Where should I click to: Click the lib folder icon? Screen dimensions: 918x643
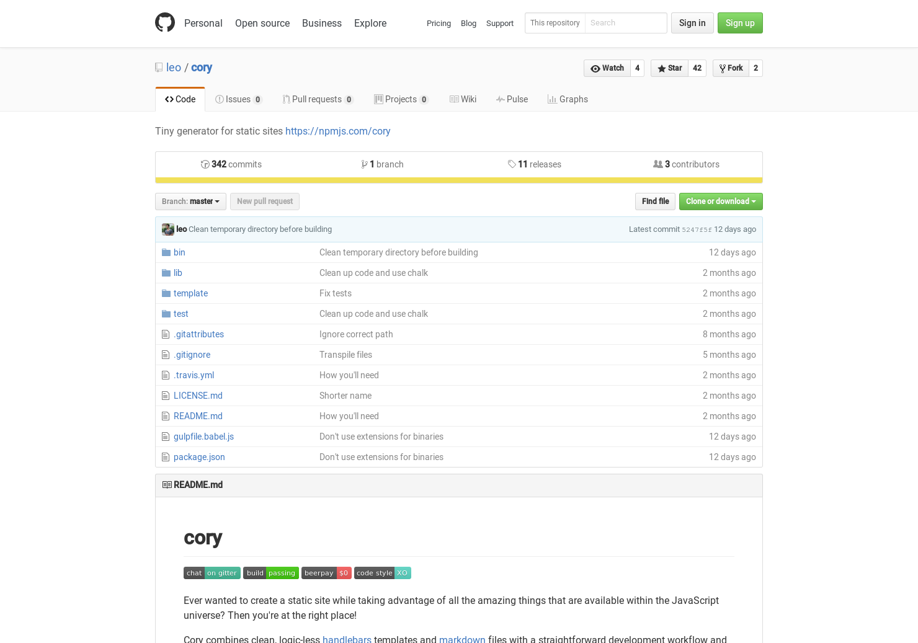pyautogui.click(x=166, y=273)
